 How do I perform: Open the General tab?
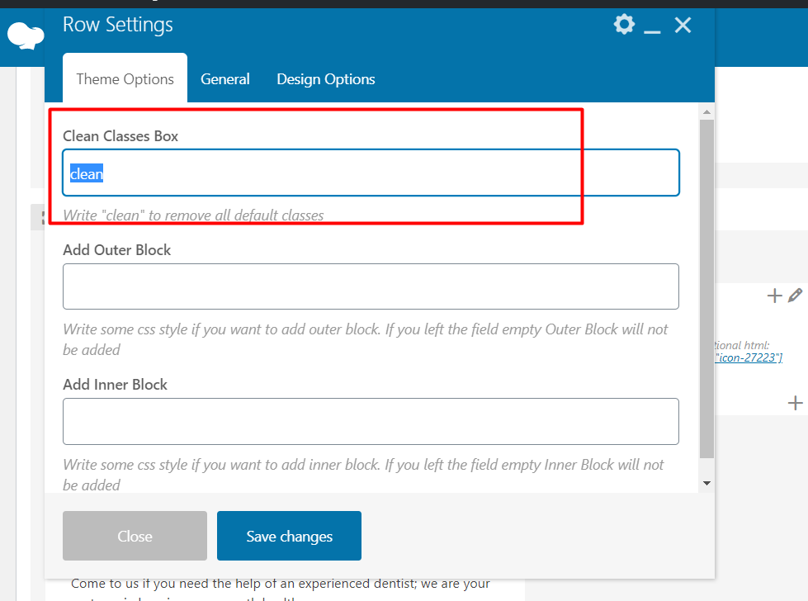(224, 79)
